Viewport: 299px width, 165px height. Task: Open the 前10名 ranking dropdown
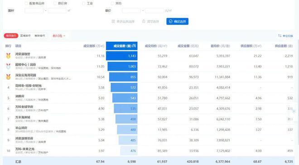pyautogui.click(x=59, y=36)
